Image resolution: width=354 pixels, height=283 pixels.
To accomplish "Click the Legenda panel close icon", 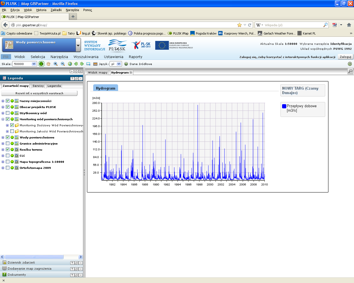I will (x=81, y=78).
